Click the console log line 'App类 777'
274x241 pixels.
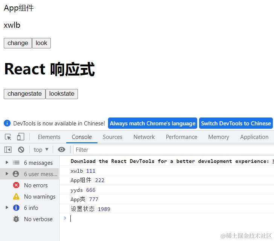click(167, 199)
